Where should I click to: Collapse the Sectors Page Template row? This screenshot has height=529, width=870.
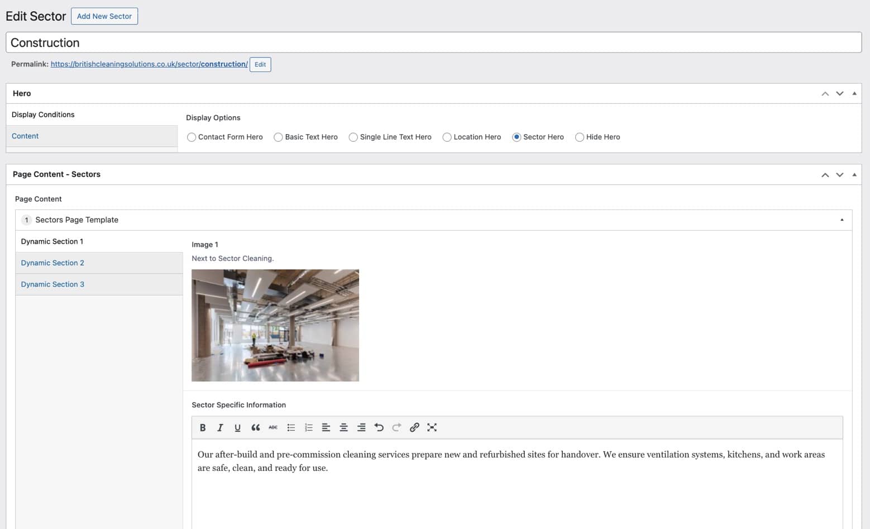coord(842,220)
